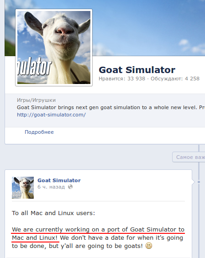Click the page description starting 'Goat Simulator brings'
Screen dimensions: 205x258
111,107
